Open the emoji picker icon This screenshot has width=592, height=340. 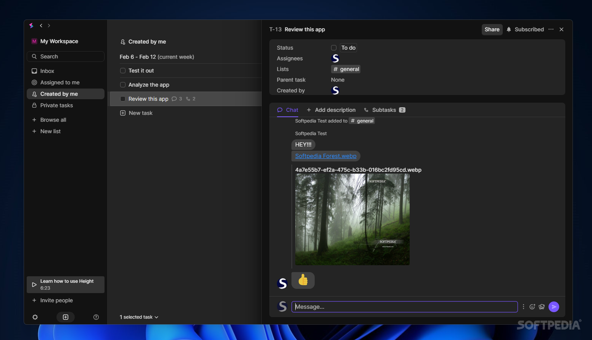pos(532,307)
